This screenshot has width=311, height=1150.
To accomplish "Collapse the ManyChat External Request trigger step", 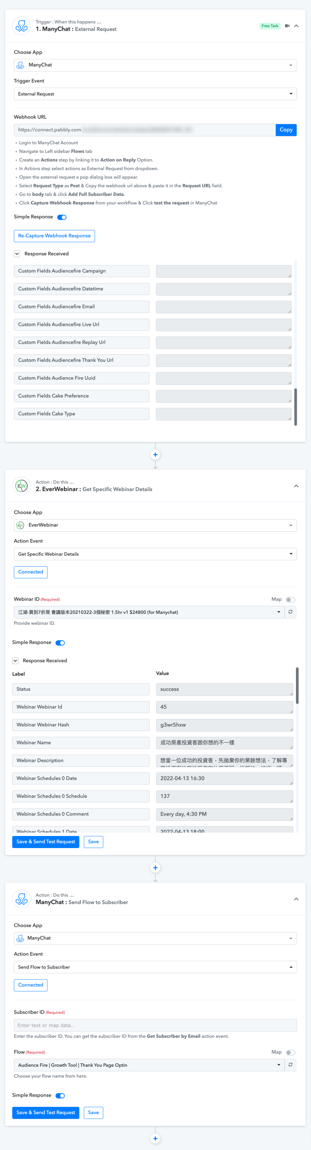I will [x=296, y=26].
